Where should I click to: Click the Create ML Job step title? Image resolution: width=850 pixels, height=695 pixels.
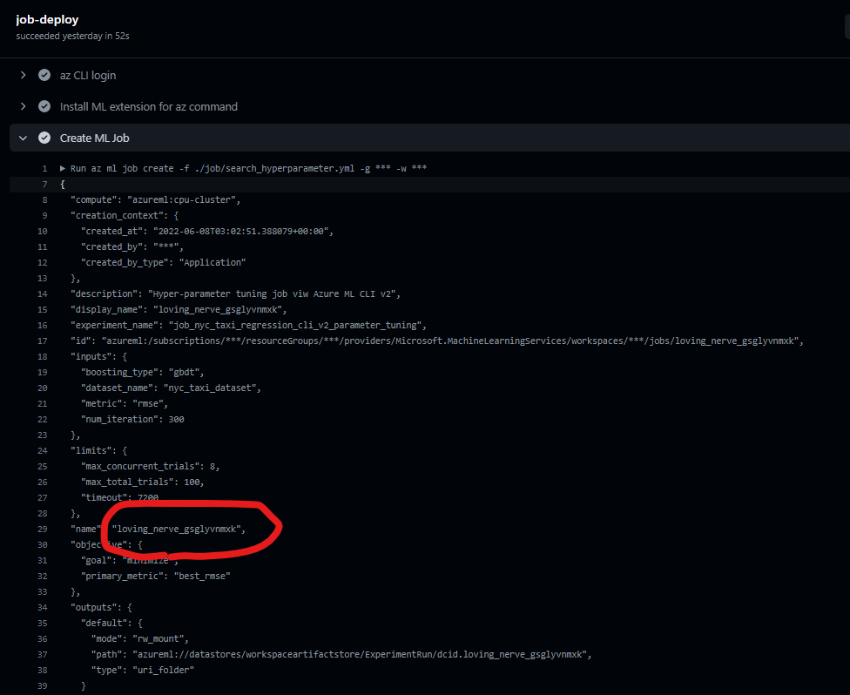[94, 138]
